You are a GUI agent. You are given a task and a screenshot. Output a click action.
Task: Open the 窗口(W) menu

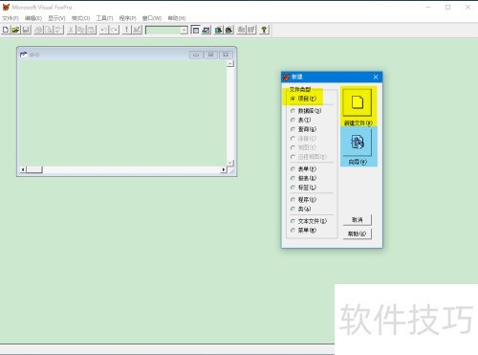click(x=152, y=18)
